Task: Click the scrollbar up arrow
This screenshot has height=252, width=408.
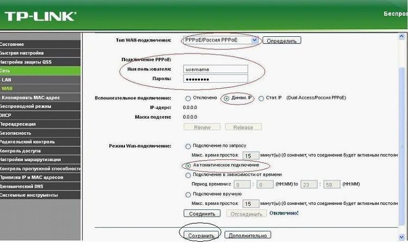Action: pos(401,36)
